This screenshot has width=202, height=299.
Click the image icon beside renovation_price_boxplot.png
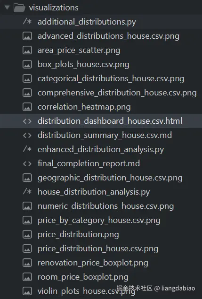point(27,263)
